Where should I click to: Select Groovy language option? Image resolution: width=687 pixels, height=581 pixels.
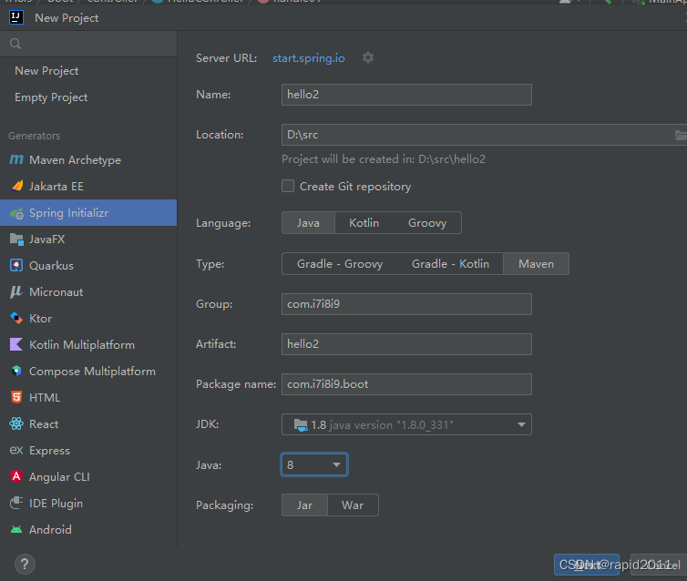427,223
